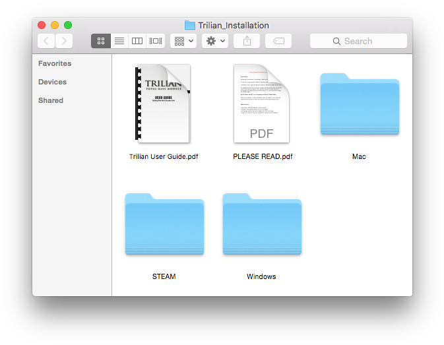Select the Trilian User Guide.pdf file

164,104
